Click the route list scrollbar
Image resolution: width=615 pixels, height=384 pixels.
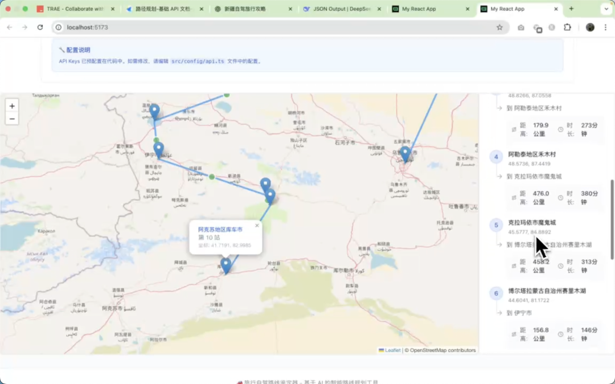click(612, 219)
